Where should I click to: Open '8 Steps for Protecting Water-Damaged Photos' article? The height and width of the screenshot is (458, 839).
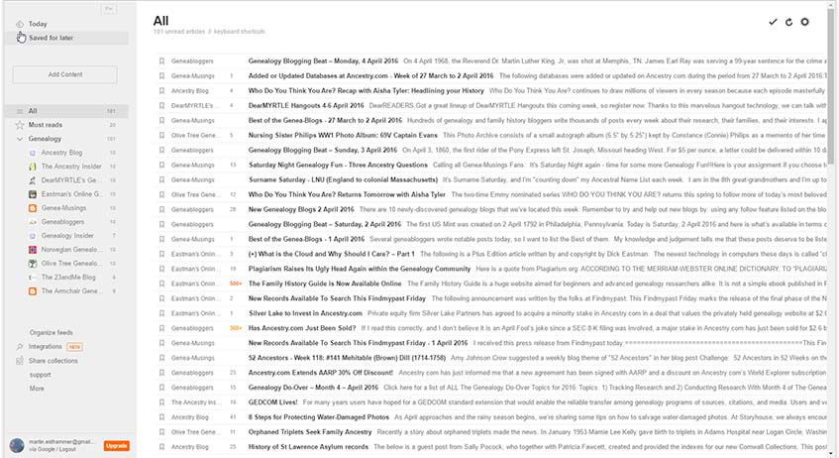[318, 417]
